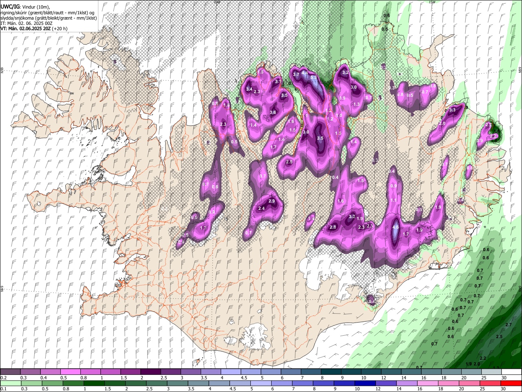The width and height of the screenshot is (522, 392).
Task: Click the white swatch ending the snow legend
Action: coord(511,372)
